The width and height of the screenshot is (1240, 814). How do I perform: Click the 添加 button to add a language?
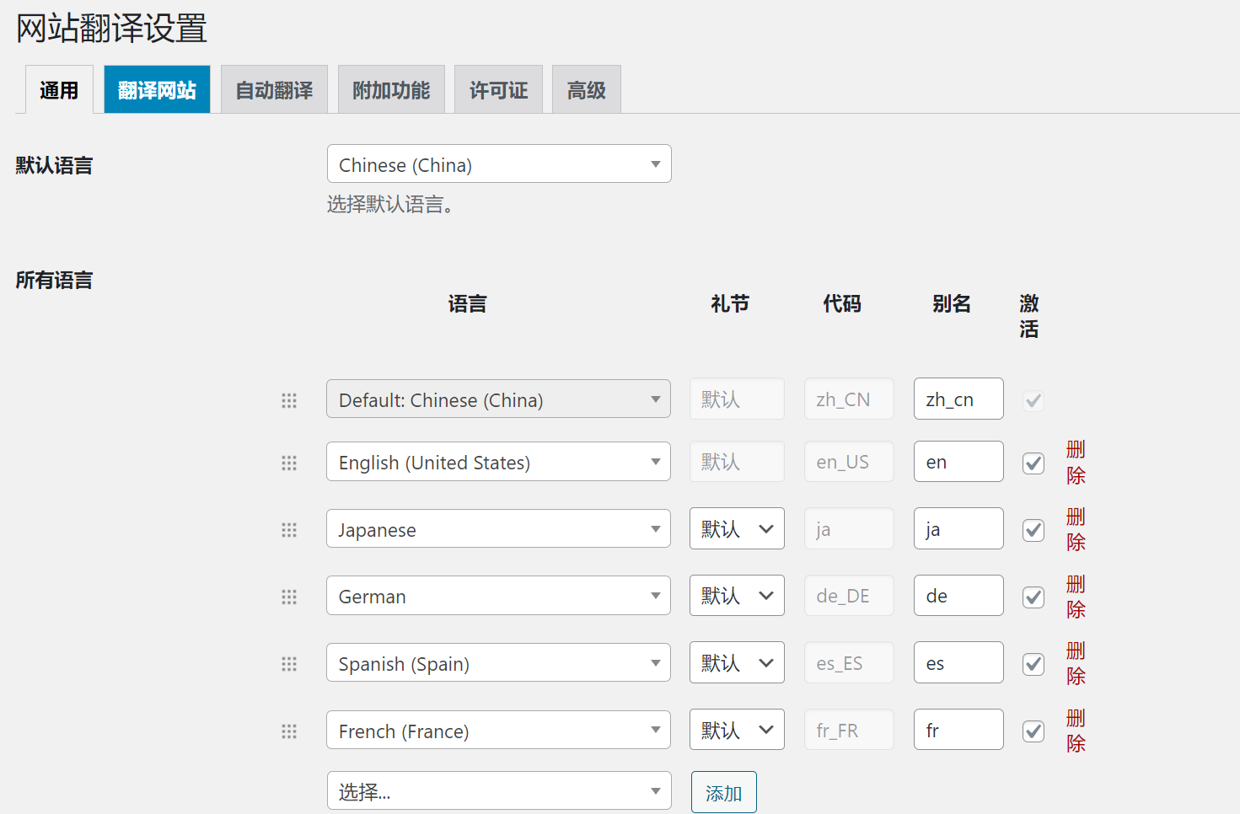coord(723,791)
